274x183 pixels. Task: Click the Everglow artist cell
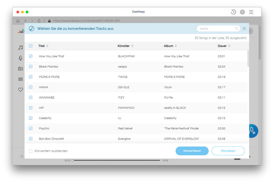[124, 139]
